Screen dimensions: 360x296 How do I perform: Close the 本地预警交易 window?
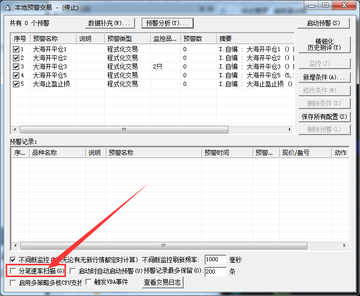[x=344, y=6]
